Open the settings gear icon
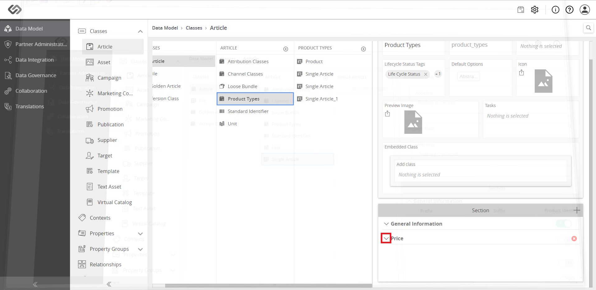 click(x=535, y=10)
